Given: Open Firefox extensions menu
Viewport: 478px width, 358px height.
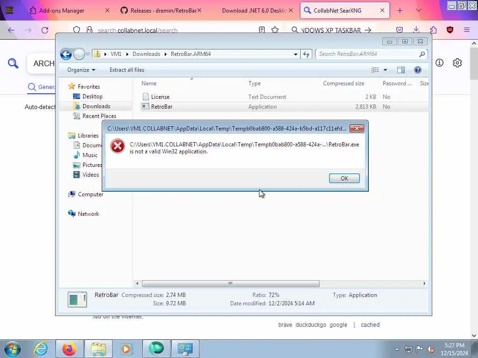Looking at the screenshot, I should pos(433,30).
